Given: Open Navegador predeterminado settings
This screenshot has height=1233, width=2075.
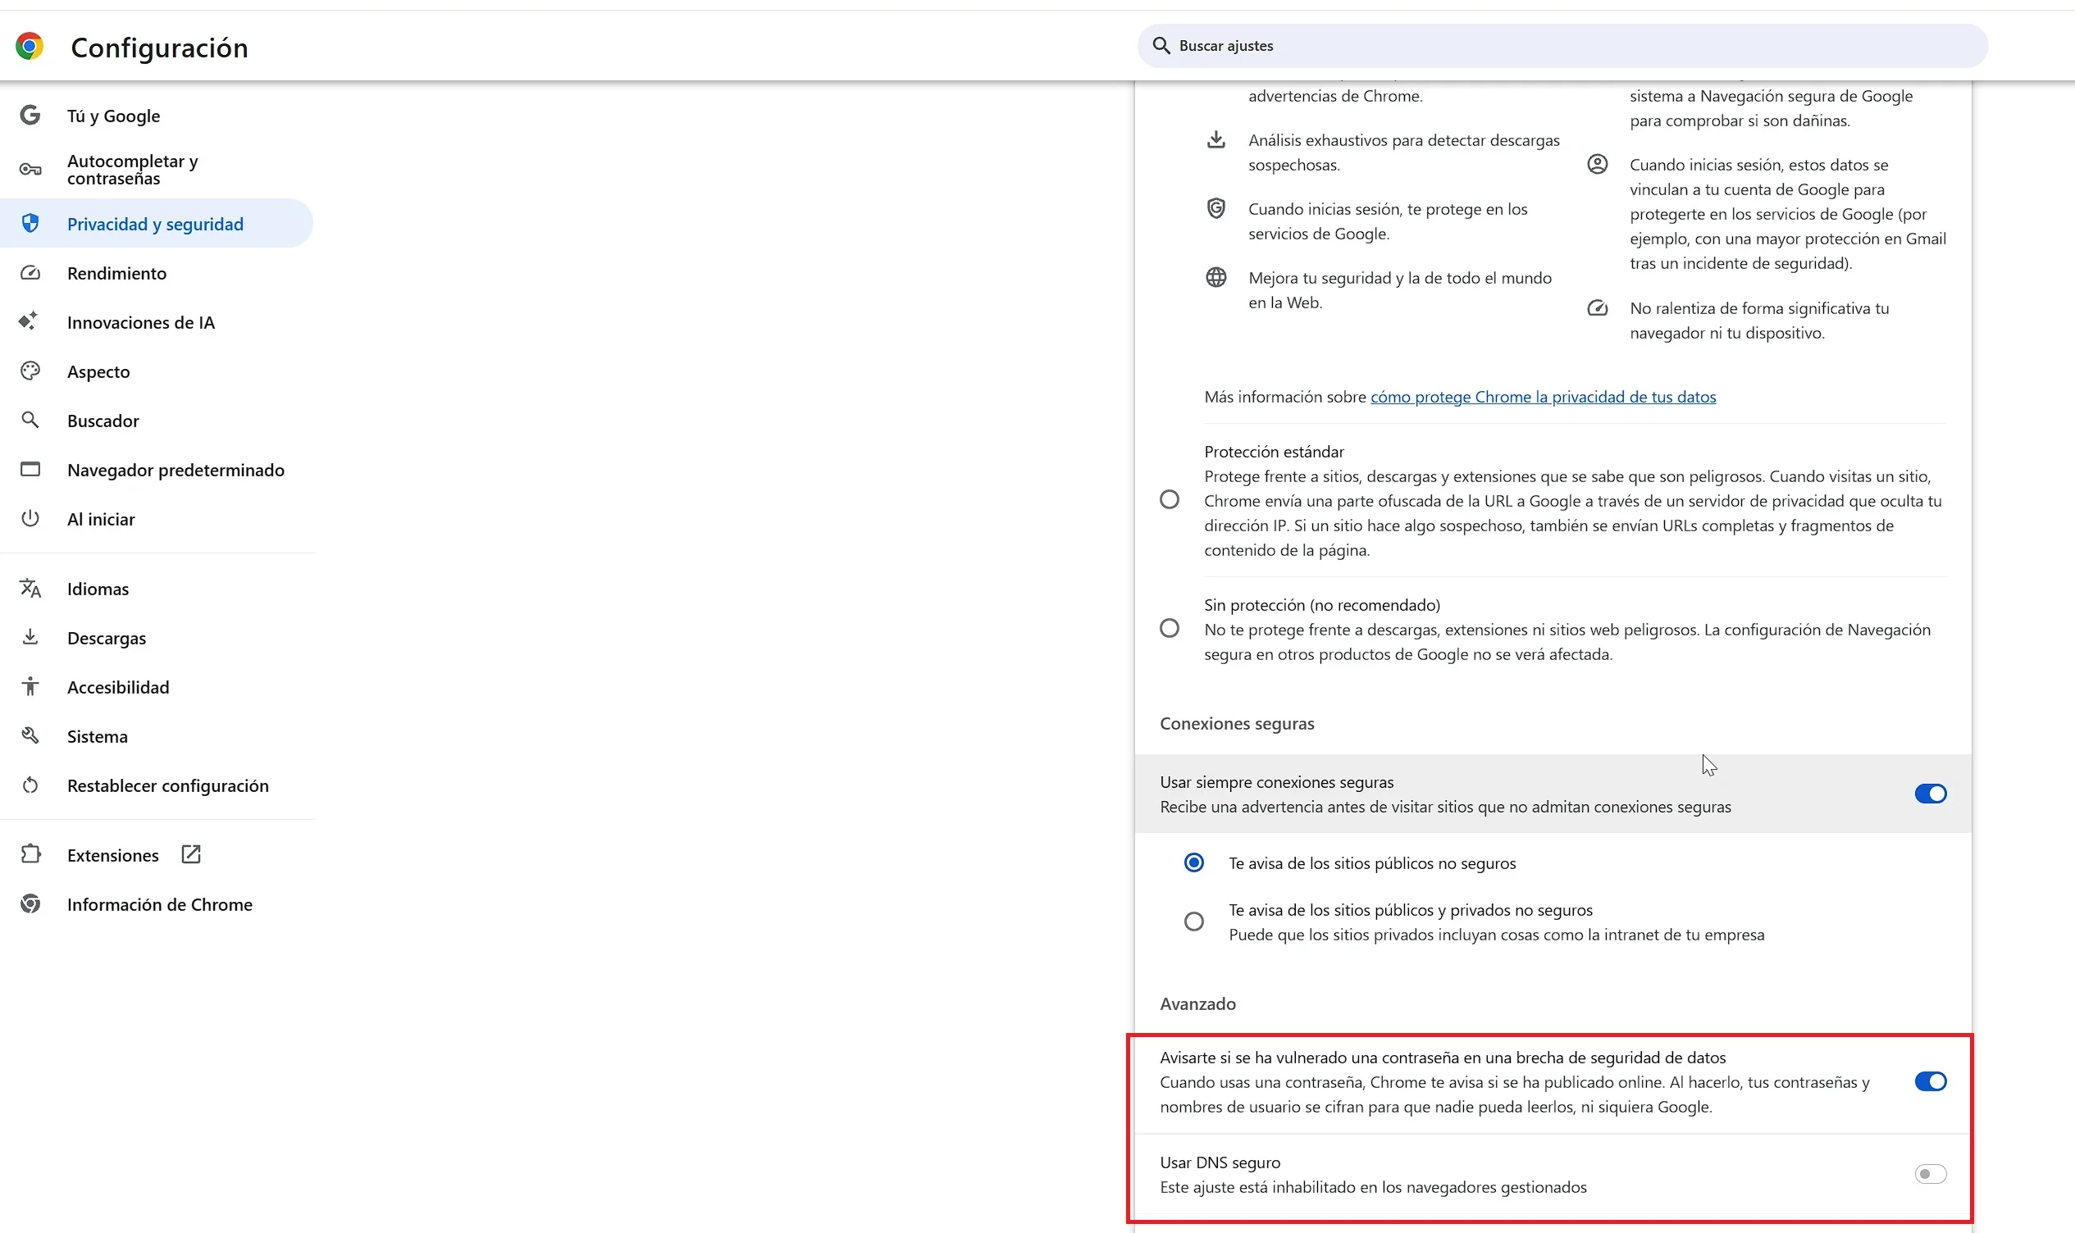Looking at the screenshot, I should pos(157,470).
